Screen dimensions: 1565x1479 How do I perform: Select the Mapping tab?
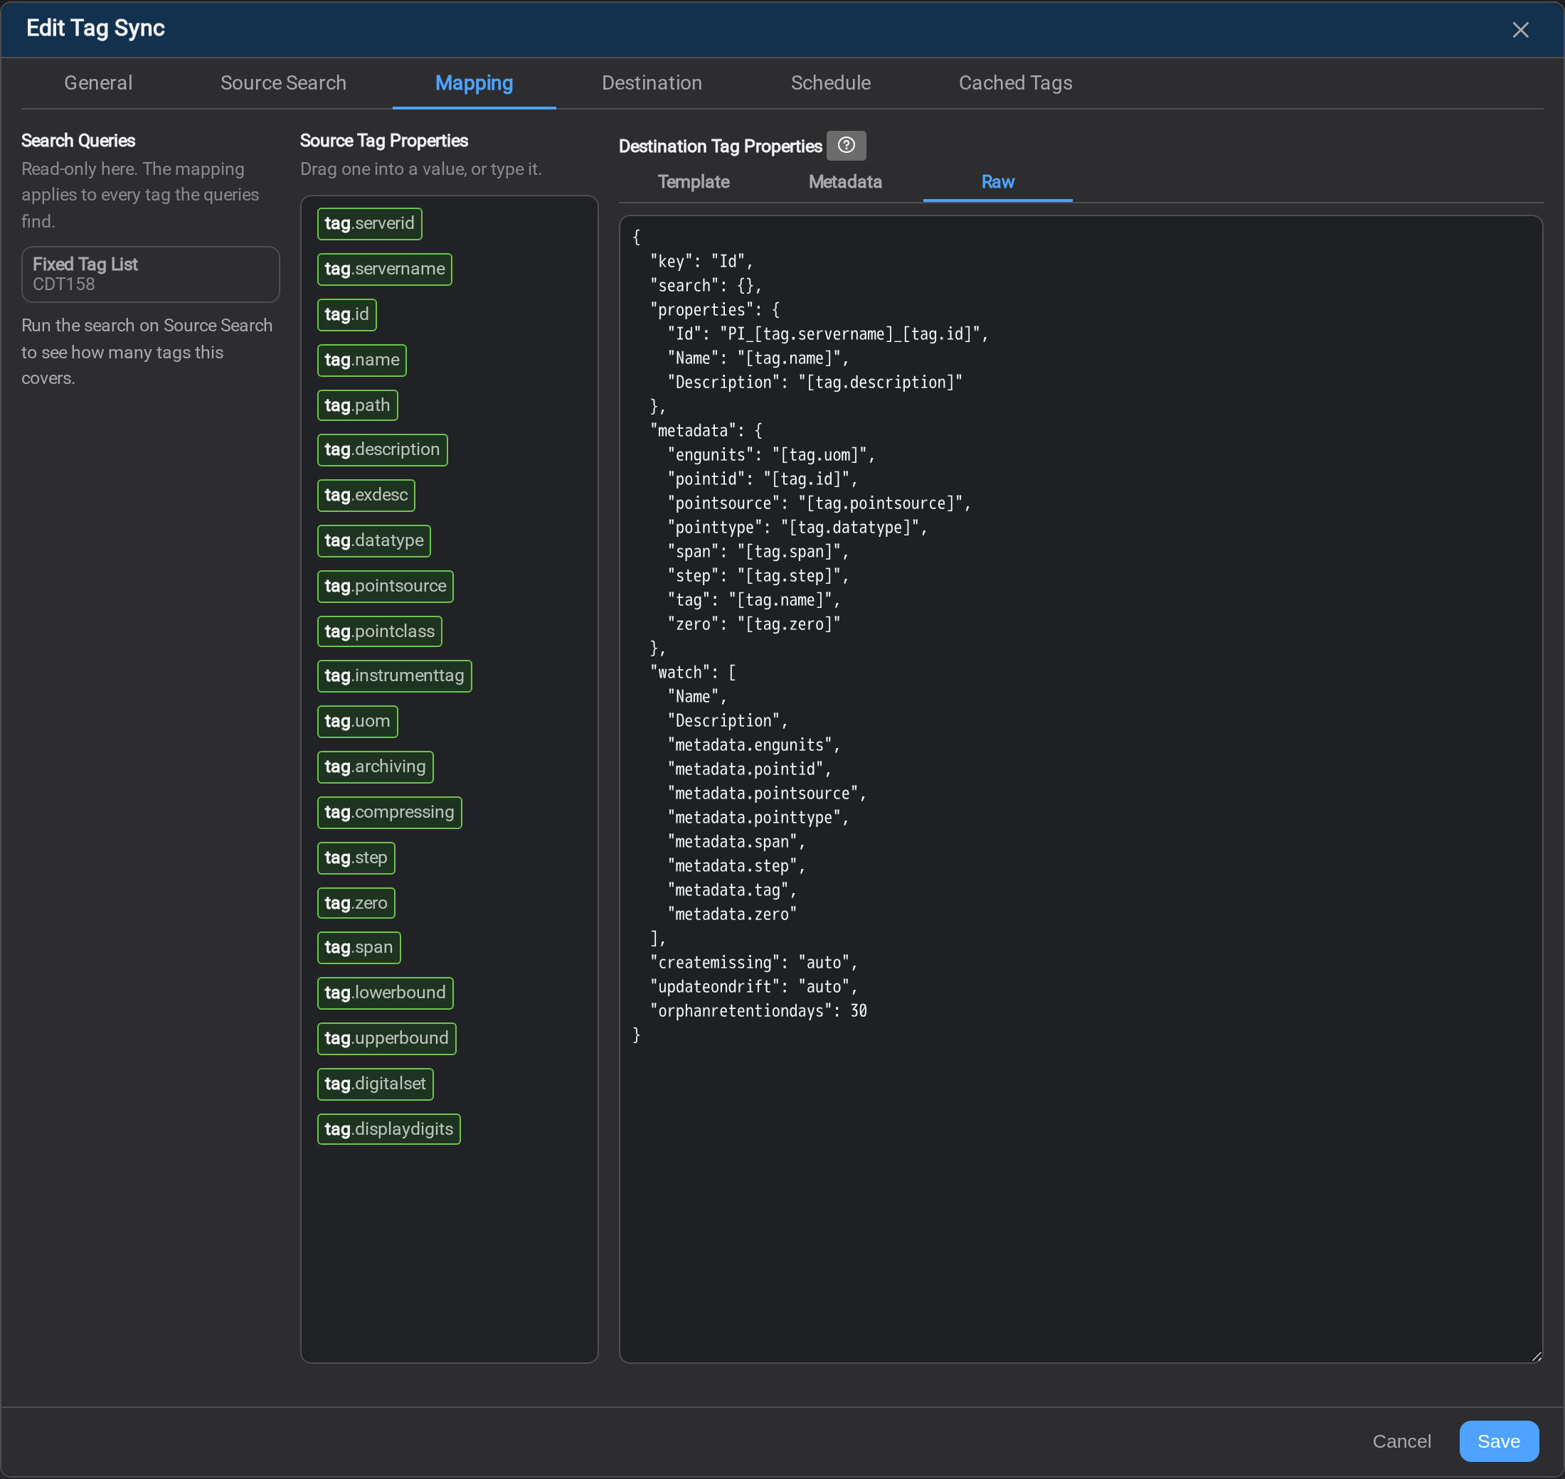coord(474,82)
